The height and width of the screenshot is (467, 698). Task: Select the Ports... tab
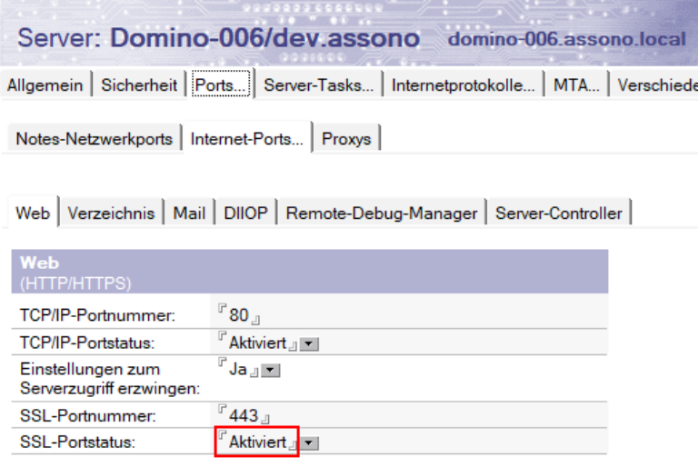[x=221, y=84]
